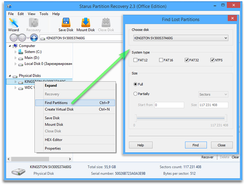Choose Find Partitions from context menu
Screen dimensions: 244x185
tap(56, 103)
